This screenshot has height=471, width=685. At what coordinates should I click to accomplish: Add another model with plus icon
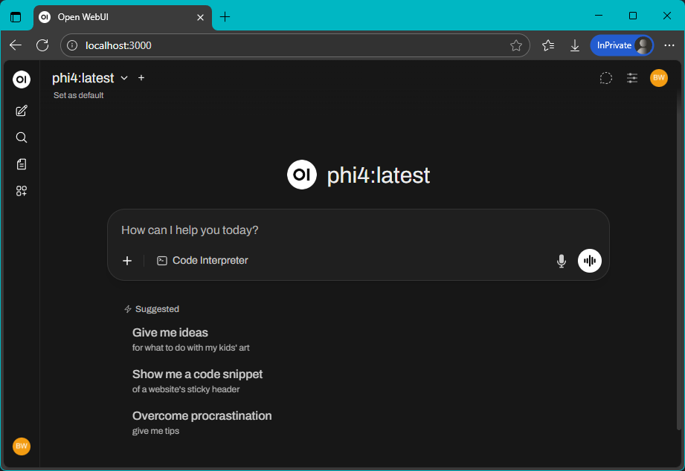coord(141,78)
